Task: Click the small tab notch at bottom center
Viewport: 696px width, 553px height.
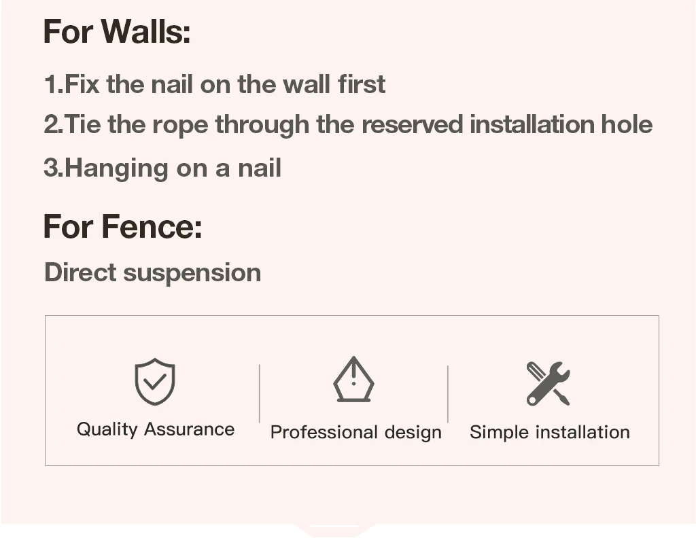Action: click(334, 529)
